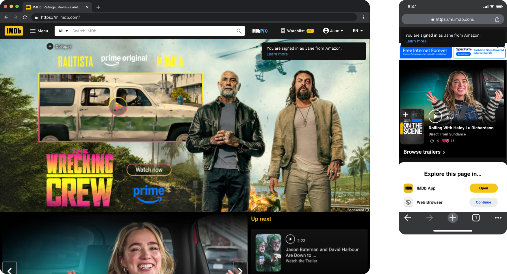Close the IMDb browser tab
Image resolution: width=507 pixels, height=274 pixels.
87,7
